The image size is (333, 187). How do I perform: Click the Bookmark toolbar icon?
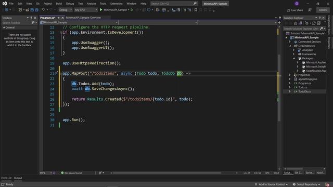coord(196,10)
